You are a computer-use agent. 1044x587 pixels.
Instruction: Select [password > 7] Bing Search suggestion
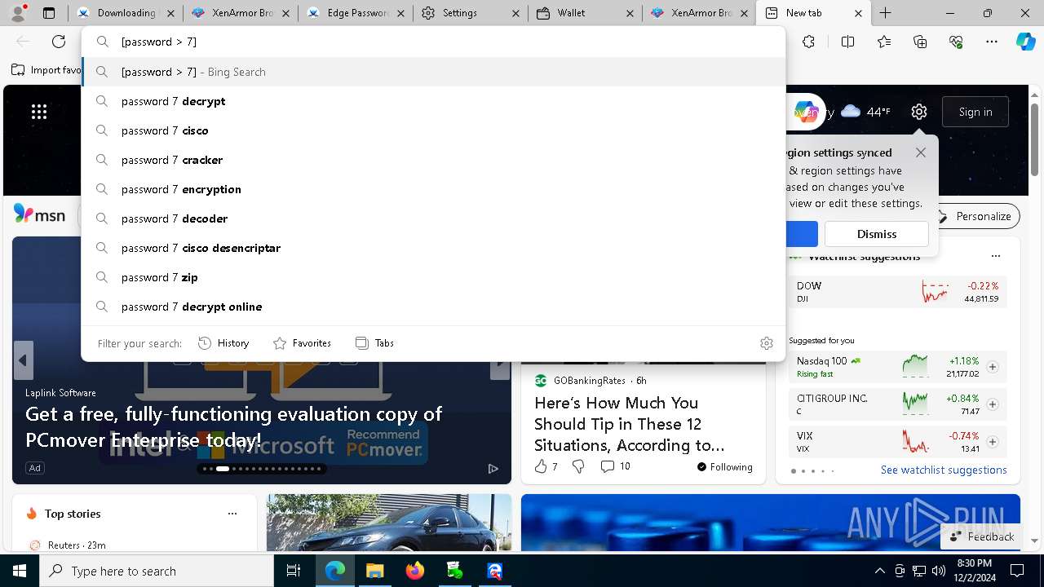coord(433,72)
